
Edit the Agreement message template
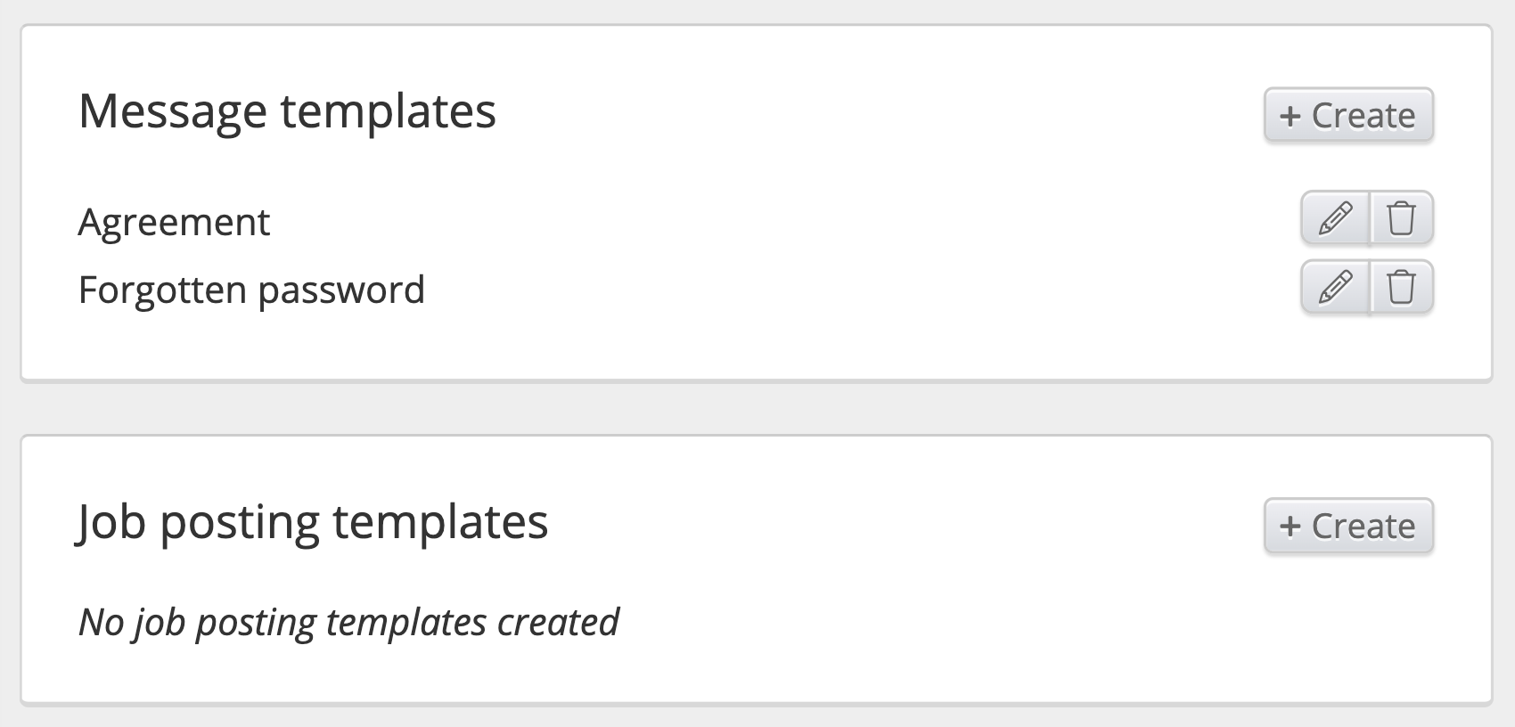[1334, 218]
